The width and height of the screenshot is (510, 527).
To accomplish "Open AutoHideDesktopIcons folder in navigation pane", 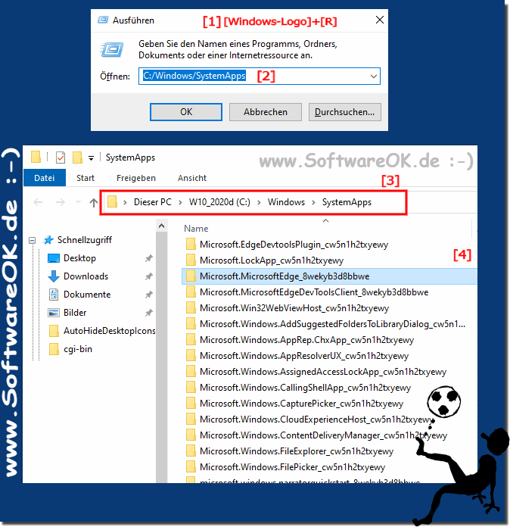I will (110, 331).
